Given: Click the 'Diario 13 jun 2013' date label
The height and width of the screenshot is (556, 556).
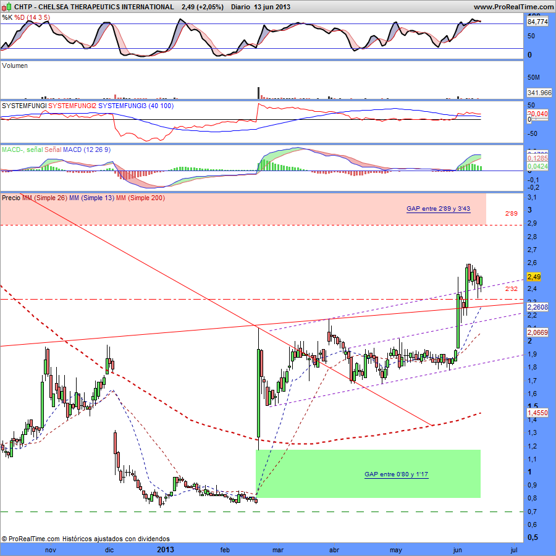Looking at the screenshot, I should tap(260, 7).
